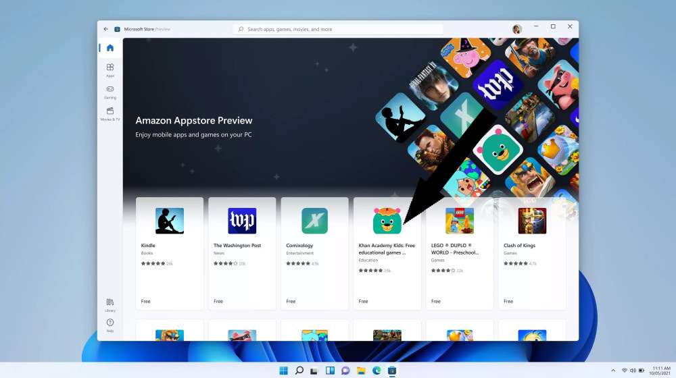This screenshot has width=676, height=378.
Task: Open the Gaming section in sidebar
Action: coord(110,92)
